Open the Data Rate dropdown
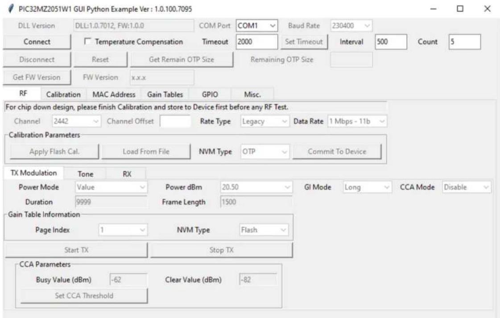Screen dimensions: 500x318 click(357, 121)
